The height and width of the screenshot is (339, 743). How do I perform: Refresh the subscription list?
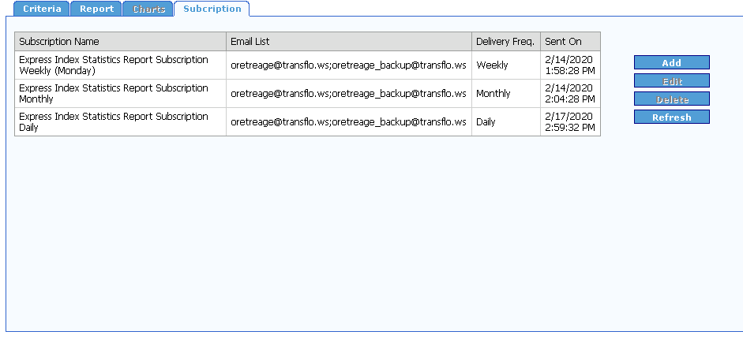tap(671, 117)
